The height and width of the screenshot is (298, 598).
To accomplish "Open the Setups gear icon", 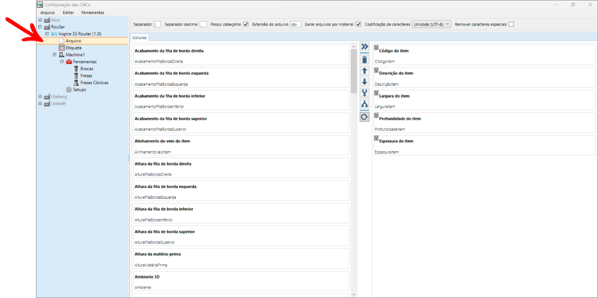I will [x=69, y=90].
